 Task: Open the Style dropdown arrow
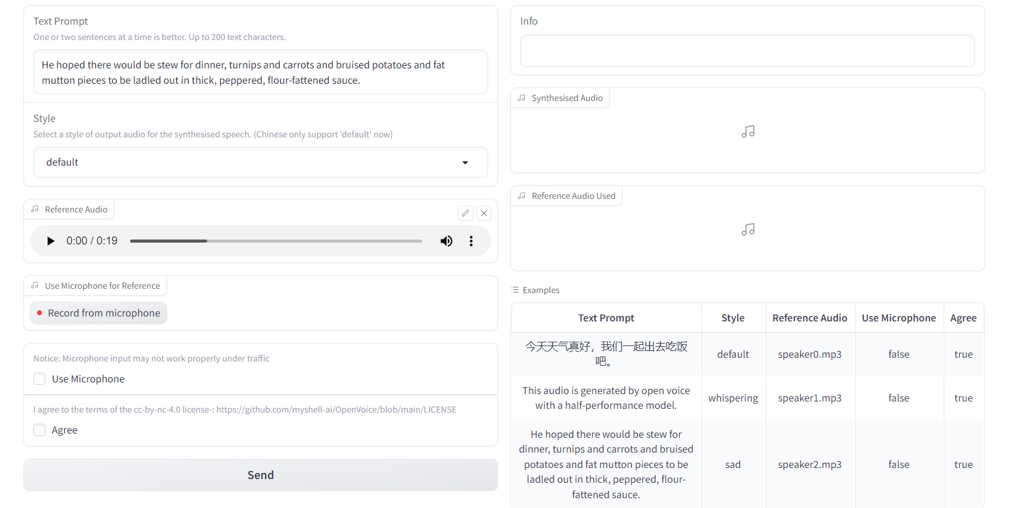465,163
